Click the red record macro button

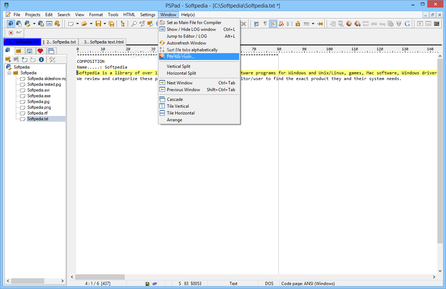click(x=11, y=33)
